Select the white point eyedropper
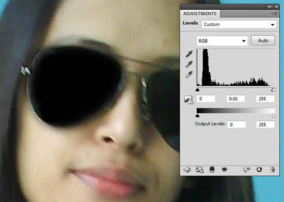The height and width of the screenshot is (202, 284). (189, 75)
